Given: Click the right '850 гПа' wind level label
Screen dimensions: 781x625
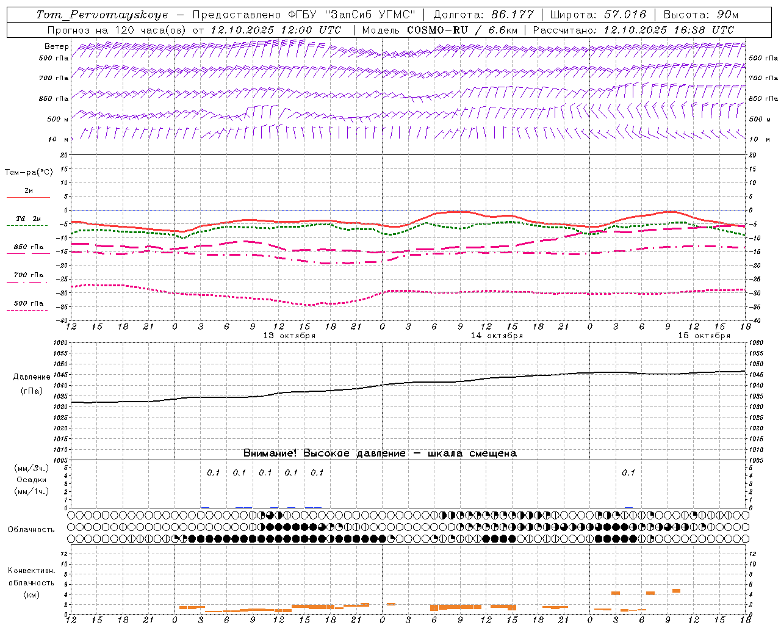Looking at the screenshot, I should click(763, 98).
